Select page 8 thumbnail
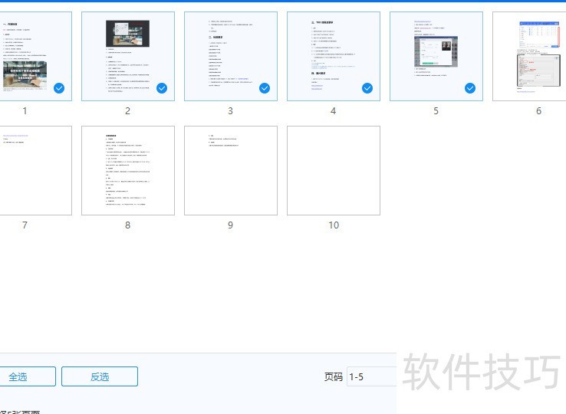The width and height of the screenshot is (566, 414). point(128,170)
